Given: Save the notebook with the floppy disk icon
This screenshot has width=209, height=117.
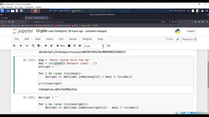Looking at the screenshot, I should point(14,46).
